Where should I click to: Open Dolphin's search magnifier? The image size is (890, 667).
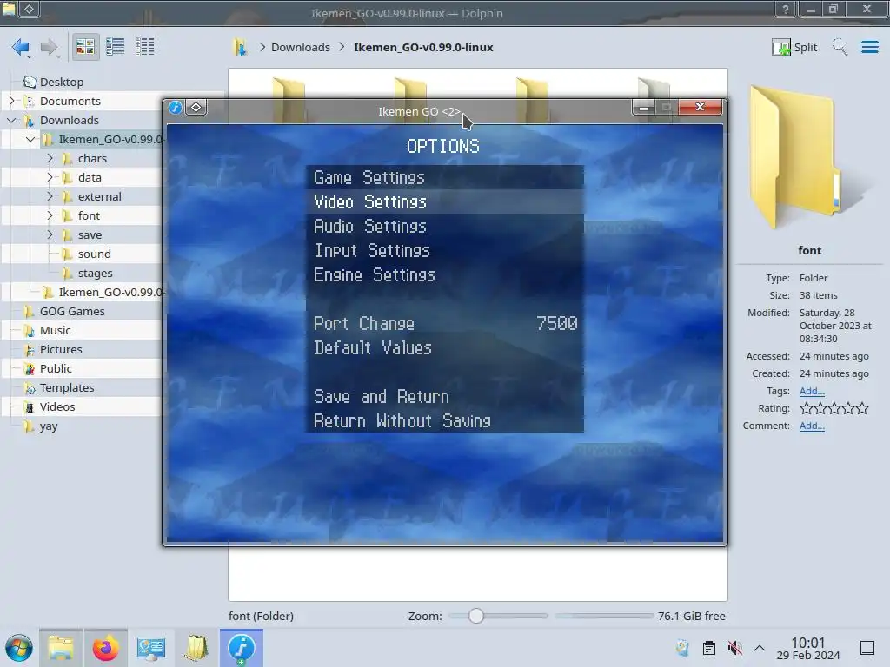pyautogui.click(x=840, y=47)
